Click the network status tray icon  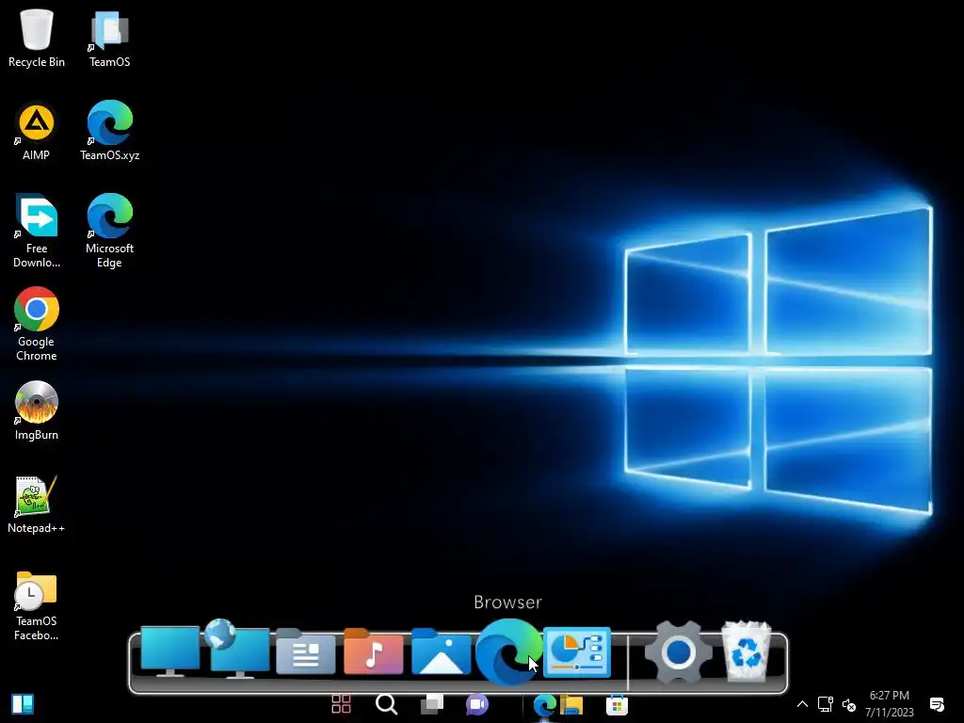point(825,704)
